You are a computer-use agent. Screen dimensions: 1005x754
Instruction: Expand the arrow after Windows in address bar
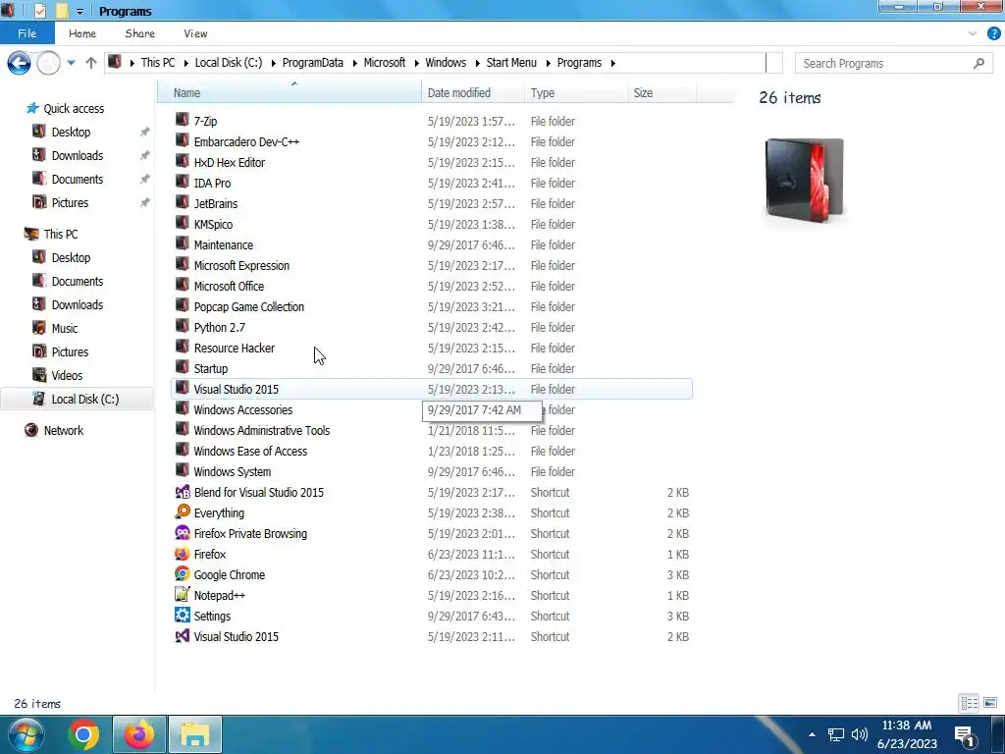tap(478, 63)
